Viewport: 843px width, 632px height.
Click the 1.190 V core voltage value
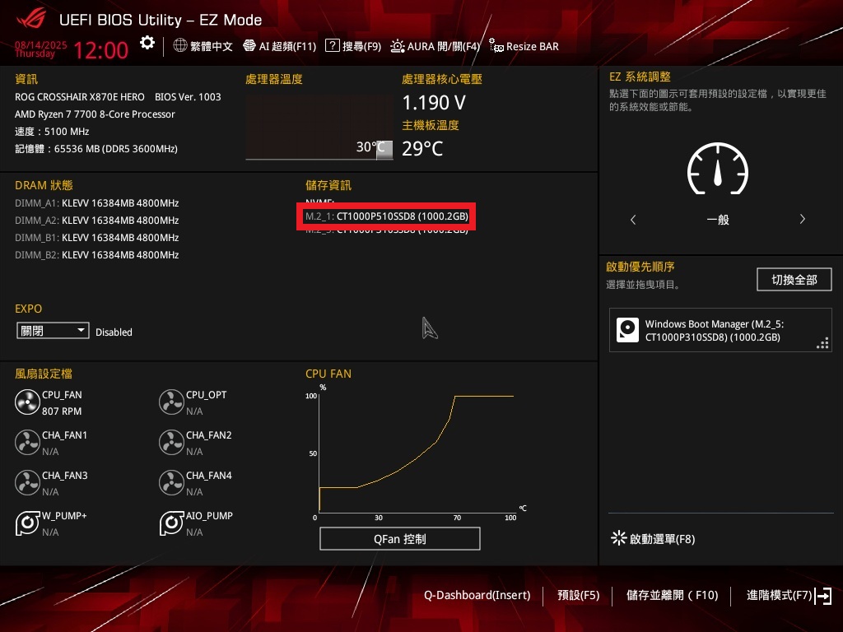(x=434, y=102)
